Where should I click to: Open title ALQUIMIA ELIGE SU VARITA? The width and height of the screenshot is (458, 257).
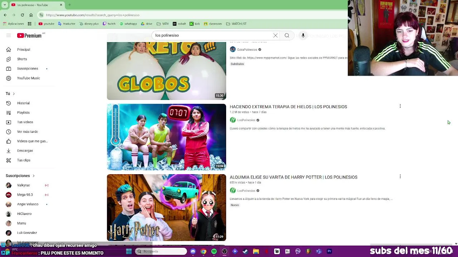coord(293,177)
